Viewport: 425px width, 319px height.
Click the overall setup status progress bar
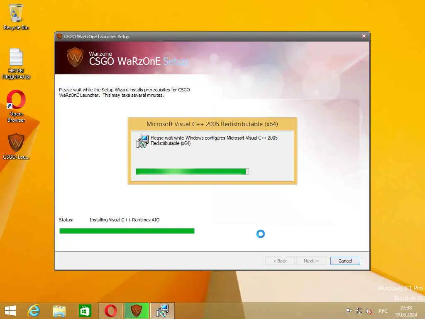(x=127, y=231)
